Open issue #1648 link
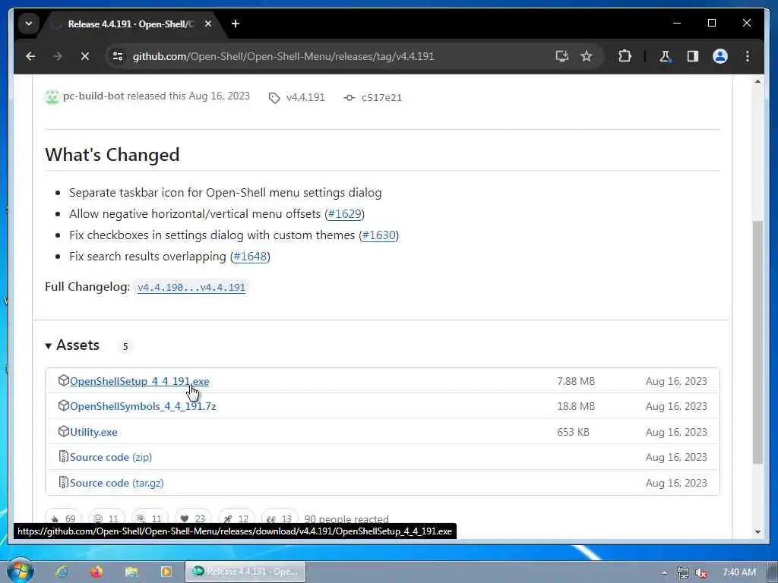The height and width of the screenshot is (583, 778). [250, 257]
